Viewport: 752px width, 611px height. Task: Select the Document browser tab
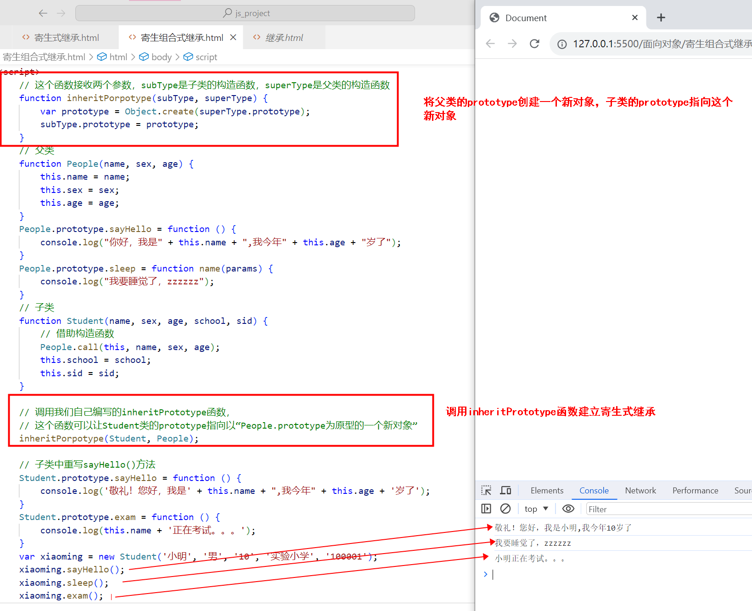coord(564,18)
